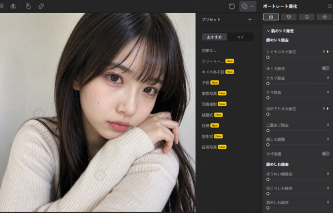
Task: Select the first face skin category tab
Action: (271, 17)
